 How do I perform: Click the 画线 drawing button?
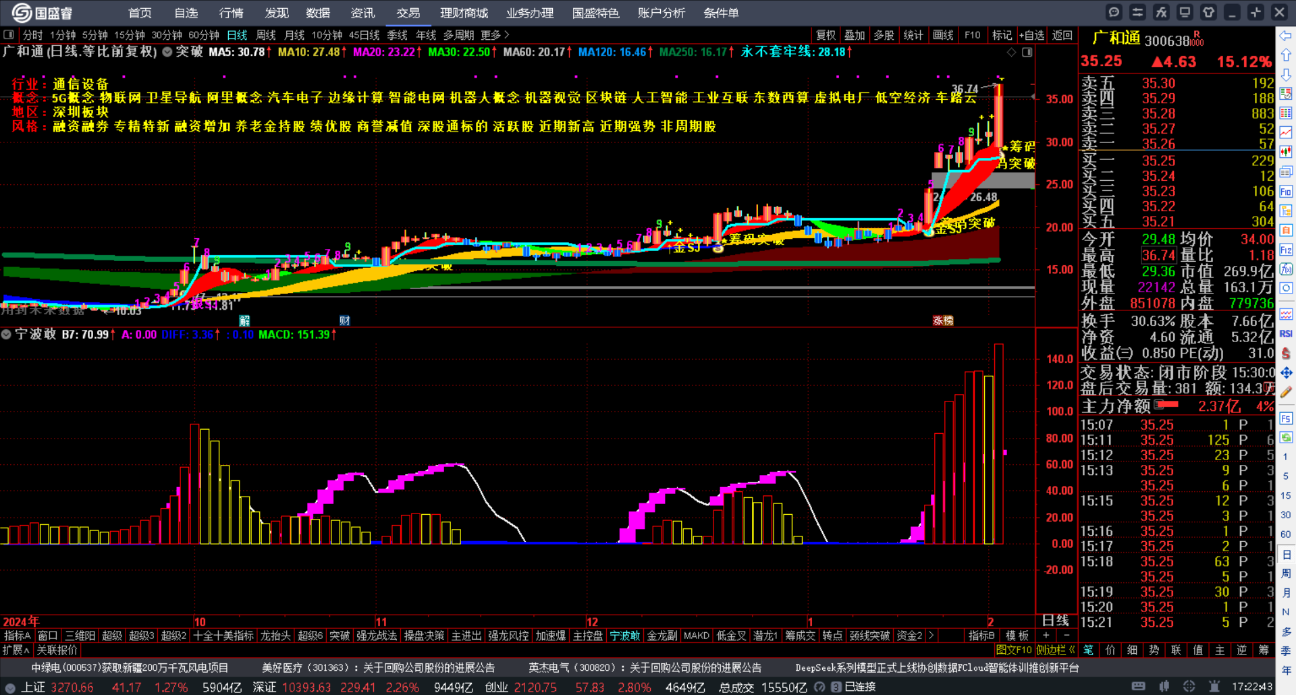coord(943,35)
